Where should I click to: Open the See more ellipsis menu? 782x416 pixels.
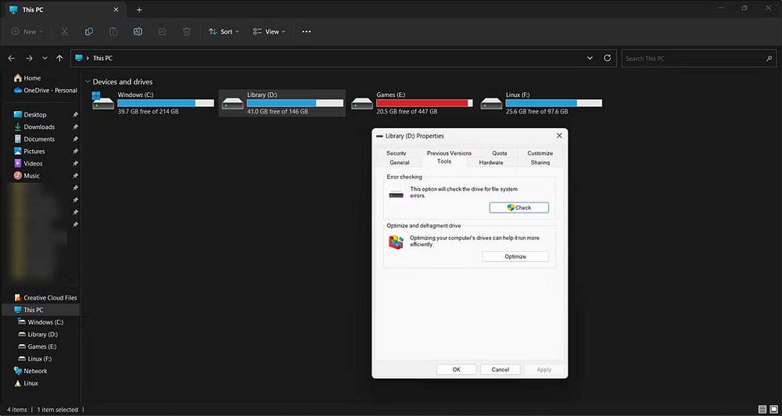307,31
